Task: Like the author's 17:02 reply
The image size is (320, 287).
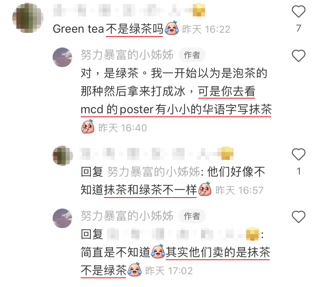Action: click(x=298, y=217)
